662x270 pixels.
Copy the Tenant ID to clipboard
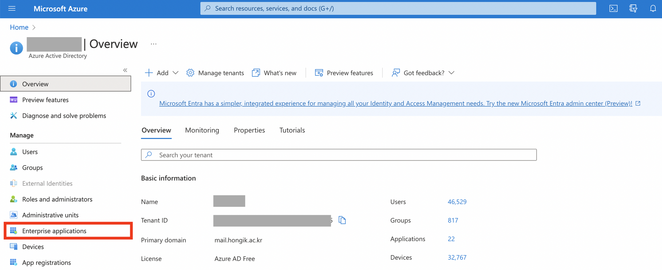pos(342,220)
